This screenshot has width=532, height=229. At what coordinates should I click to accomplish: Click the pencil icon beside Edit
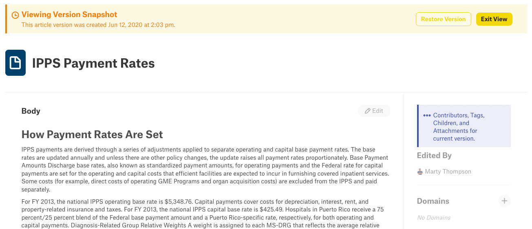(x=368, y=111)
